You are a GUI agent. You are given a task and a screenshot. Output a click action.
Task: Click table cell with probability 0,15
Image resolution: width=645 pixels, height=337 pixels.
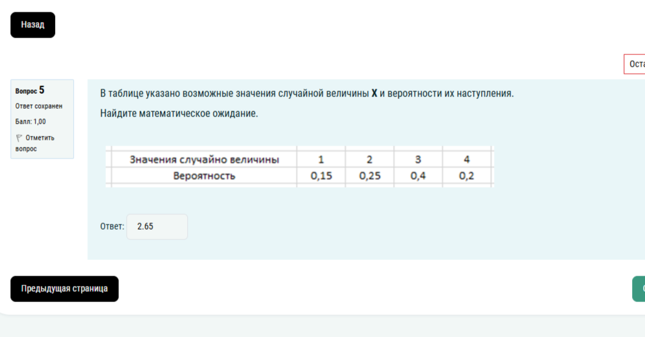click(321, 176)
